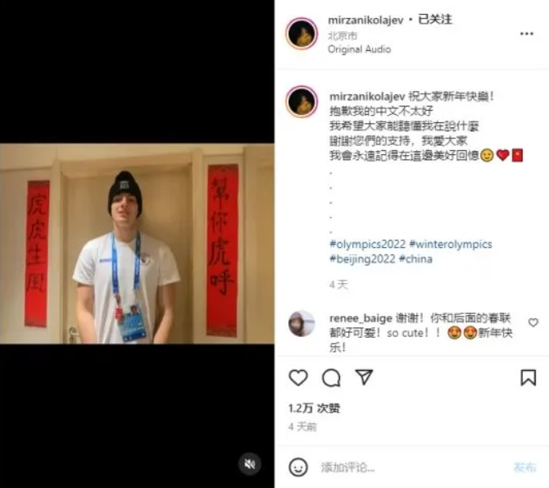This screenshot has width=549, height=488.
Task: Toggle the 已关注 following status
Action: click(435, 20)
